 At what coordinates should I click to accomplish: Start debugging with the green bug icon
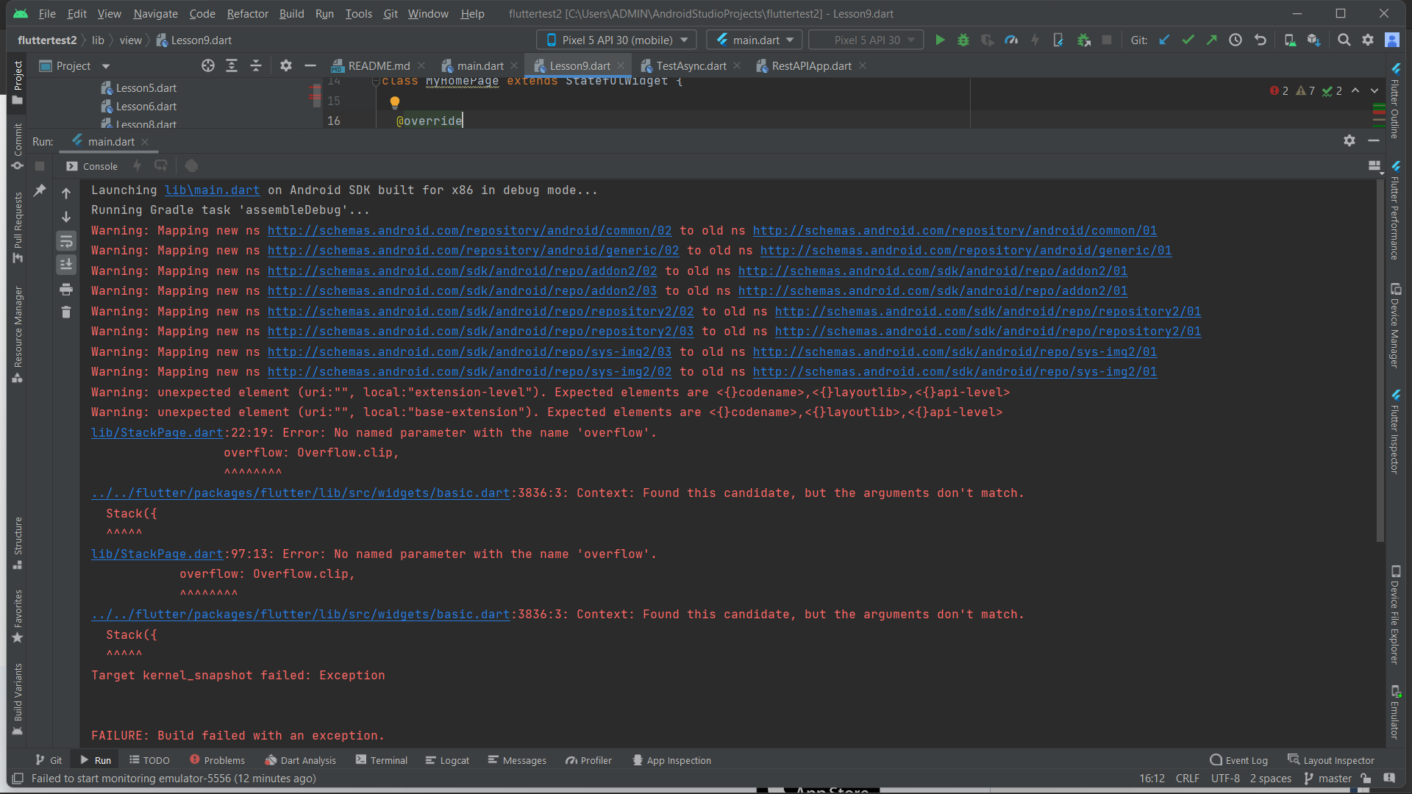[x=963, y=40]
